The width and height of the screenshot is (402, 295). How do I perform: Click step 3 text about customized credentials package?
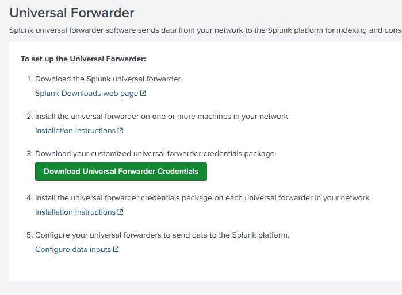click(x=156, y=154)
